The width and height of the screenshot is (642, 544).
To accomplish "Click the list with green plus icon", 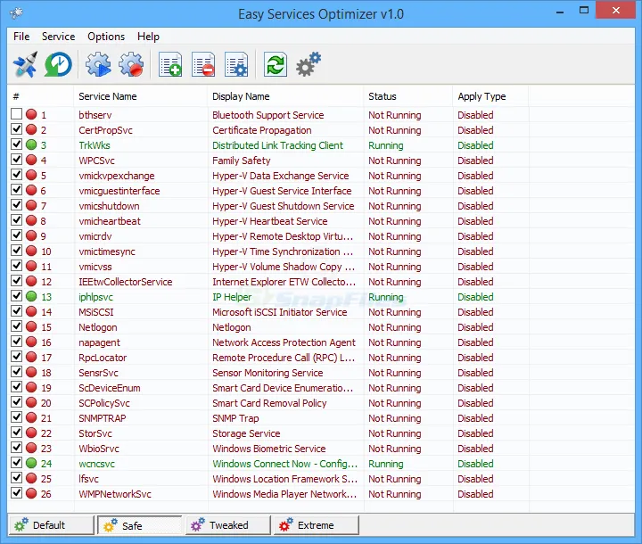I will [x=170, y=65].
